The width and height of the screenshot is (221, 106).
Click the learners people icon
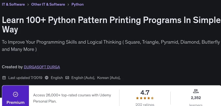tap(196, 91)
